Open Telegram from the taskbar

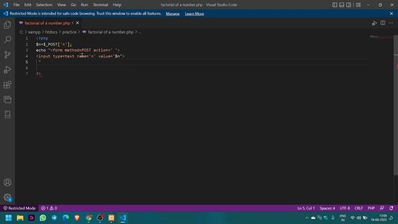(54, 218)
